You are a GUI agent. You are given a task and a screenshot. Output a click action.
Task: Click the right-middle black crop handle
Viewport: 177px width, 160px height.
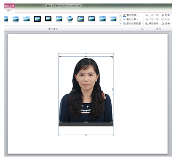tap(113, 90)
